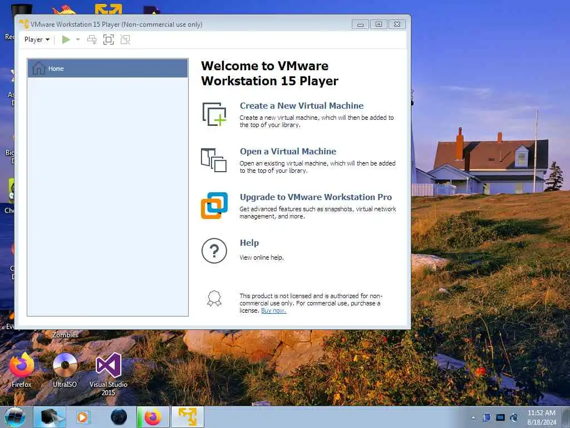This screenshot has width=570, height=428.
Task: Click the media player taskbar icon
Action: click(82, 417)
